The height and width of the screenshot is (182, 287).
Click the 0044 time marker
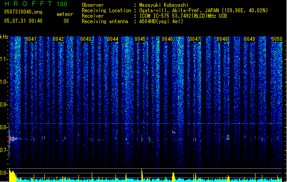pyautogui.click(x=113, y=39)
